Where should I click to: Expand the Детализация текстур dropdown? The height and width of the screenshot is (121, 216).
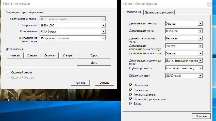click(x=184, y=24)
